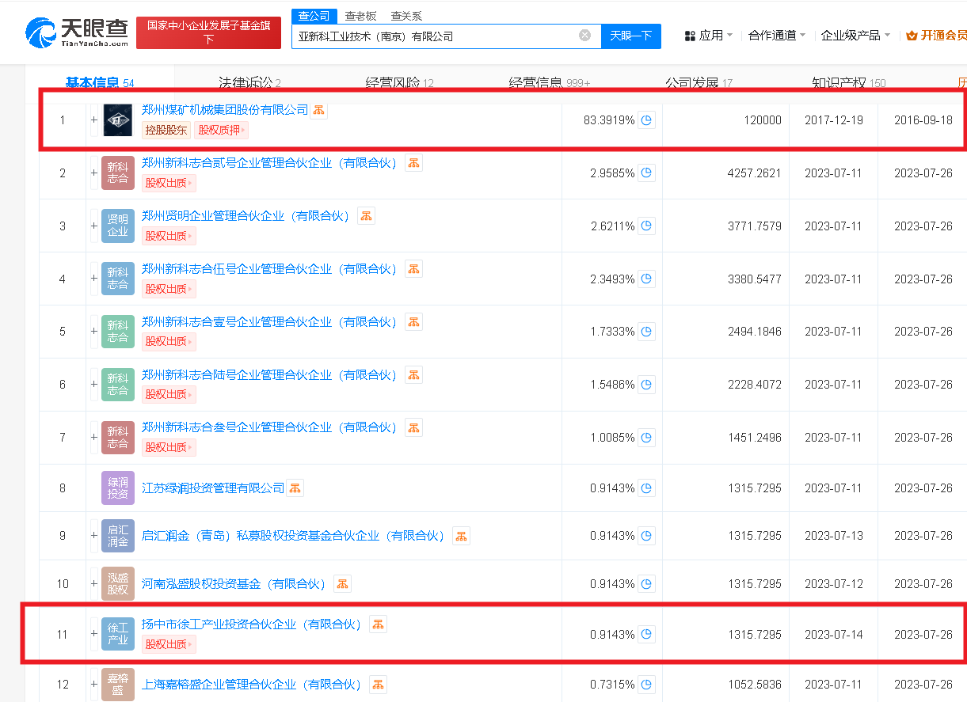Screen dimensions: 967x702
Task: Click the 股权质押 tag in row 1
Action: point(221,130)
